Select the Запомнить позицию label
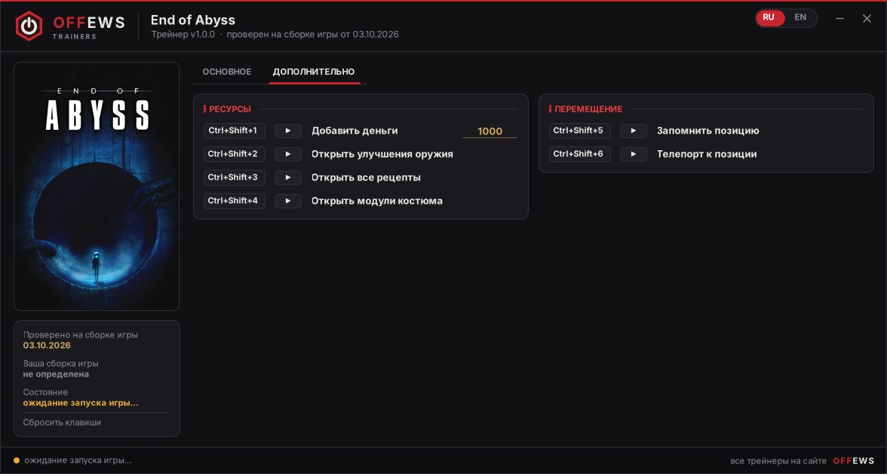Image resolution: width=887 pixels, height=474 pixels. 707,131
